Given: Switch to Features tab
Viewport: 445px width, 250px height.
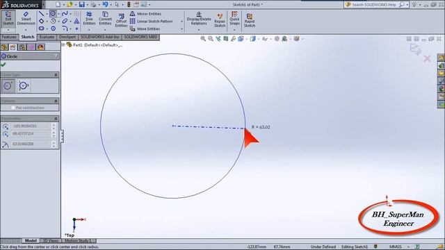Looking at the screenshot, I should 9,37.
